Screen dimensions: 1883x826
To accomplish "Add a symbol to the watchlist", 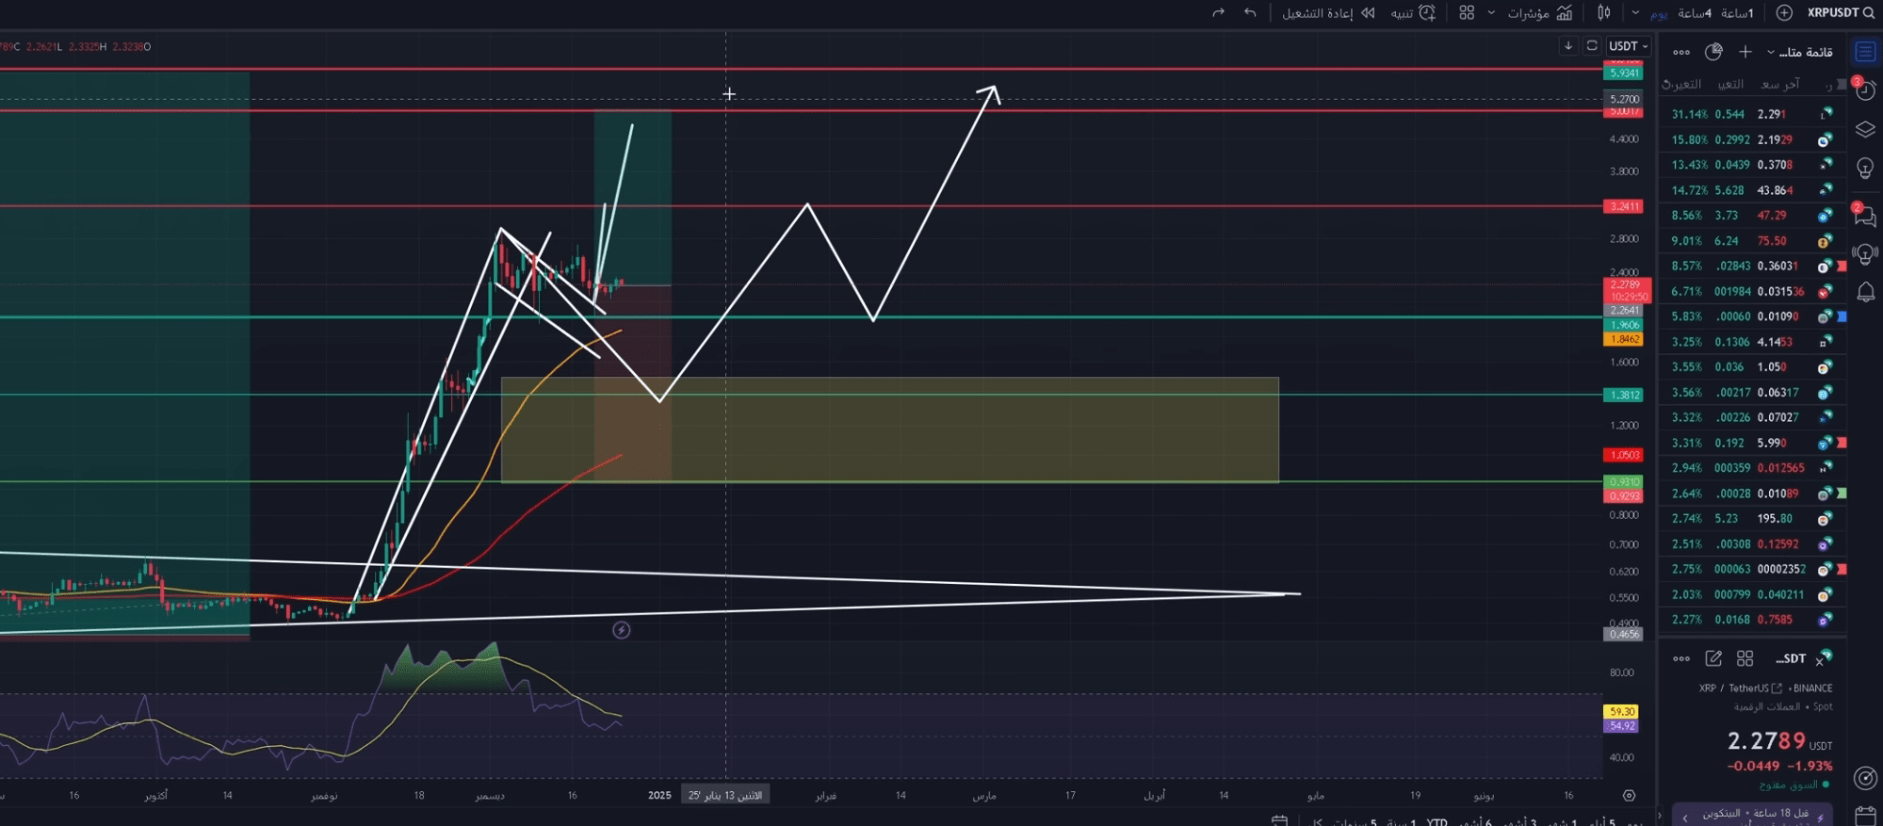I will pyautogui.click(x=1745, y=52).
